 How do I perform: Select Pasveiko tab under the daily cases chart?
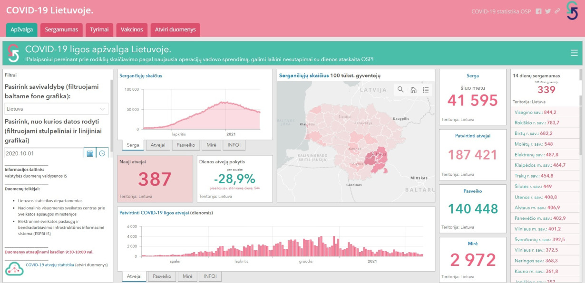(x=161, y=276)
